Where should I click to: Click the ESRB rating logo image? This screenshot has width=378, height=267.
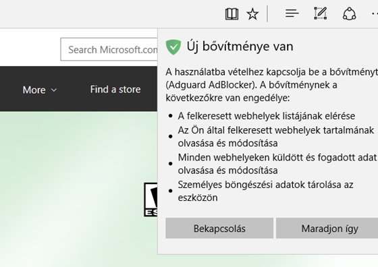151,200
